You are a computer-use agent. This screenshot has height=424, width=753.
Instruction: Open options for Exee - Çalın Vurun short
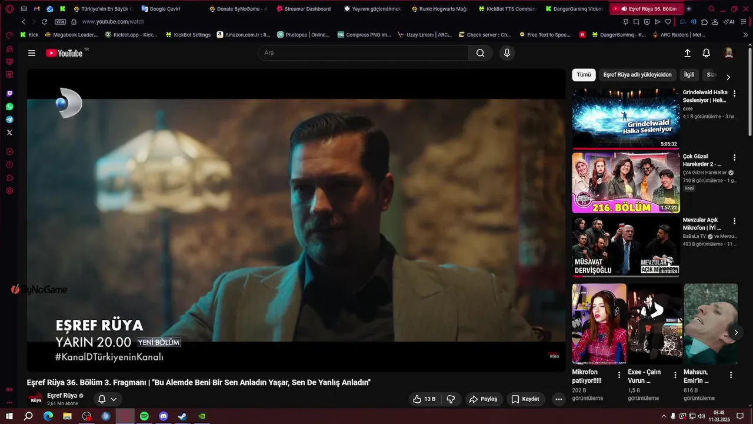(675, 375)
